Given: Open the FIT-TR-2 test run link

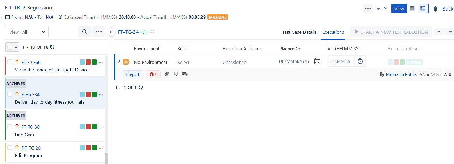Looking at the screenshot, I should tap(15, 8).
